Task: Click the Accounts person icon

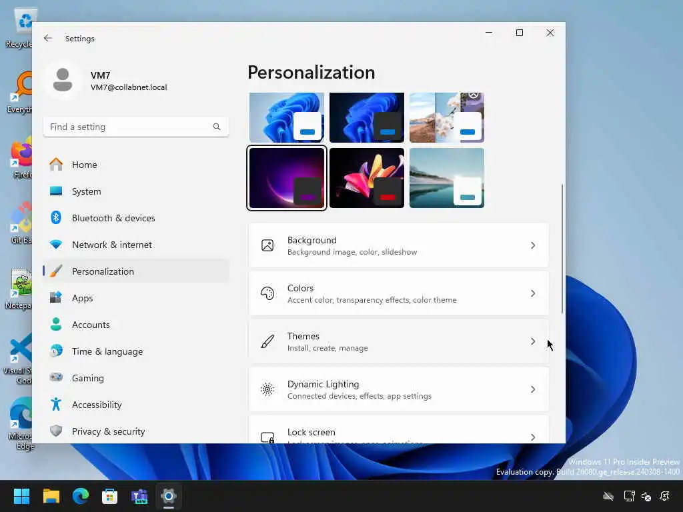Action: click(x=56, y=325)
